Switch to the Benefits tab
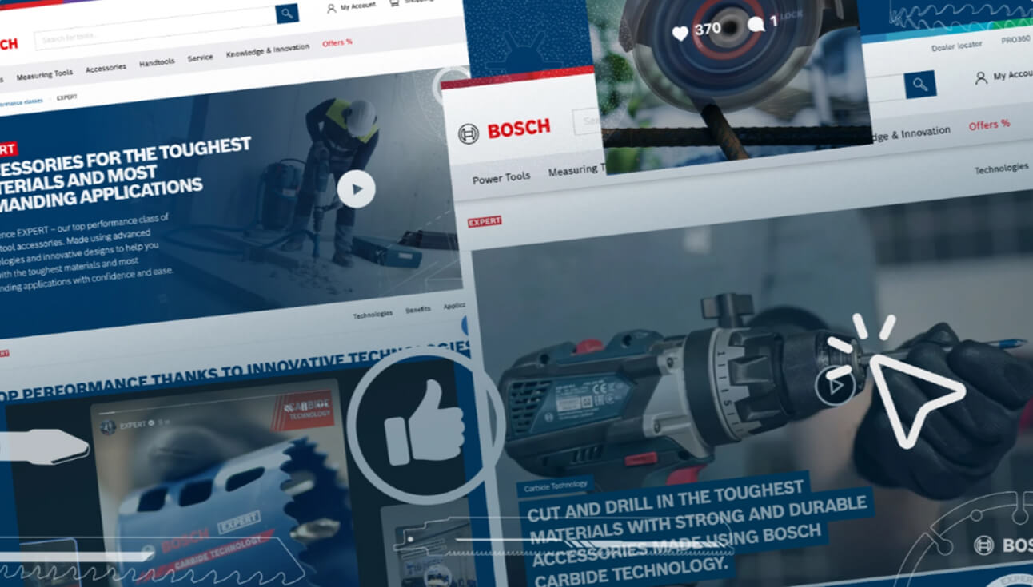 pos(417,309)
